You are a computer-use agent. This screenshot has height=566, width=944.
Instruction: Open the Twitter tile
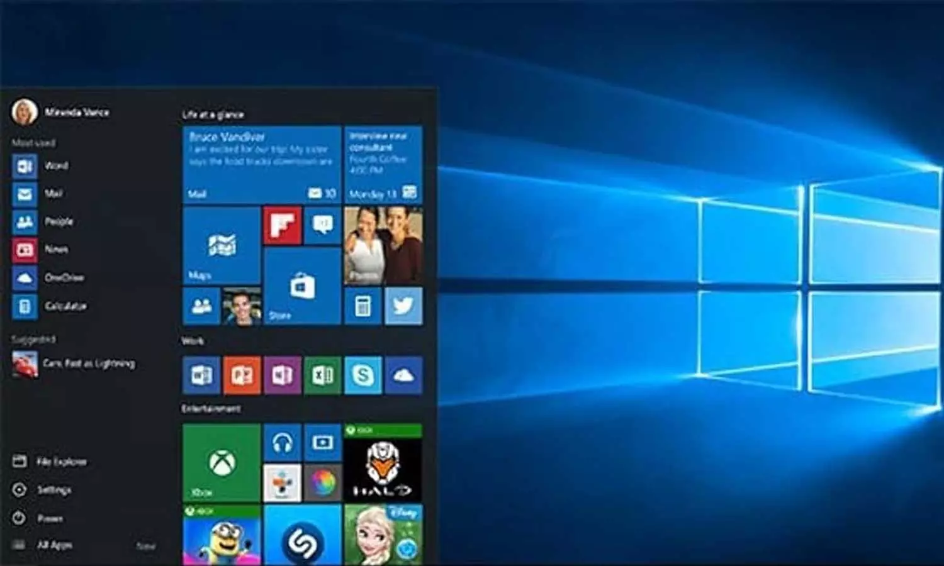click(403, 306)
